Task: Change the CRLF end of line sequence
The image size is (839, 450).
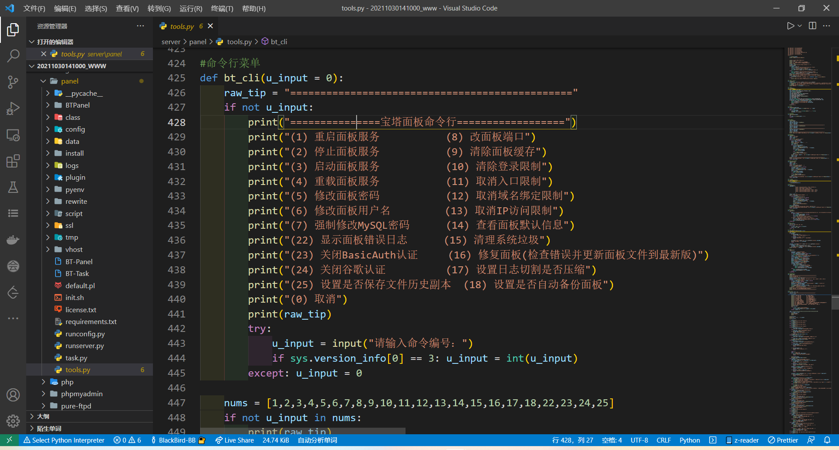Action: click(x=663, y=440)
